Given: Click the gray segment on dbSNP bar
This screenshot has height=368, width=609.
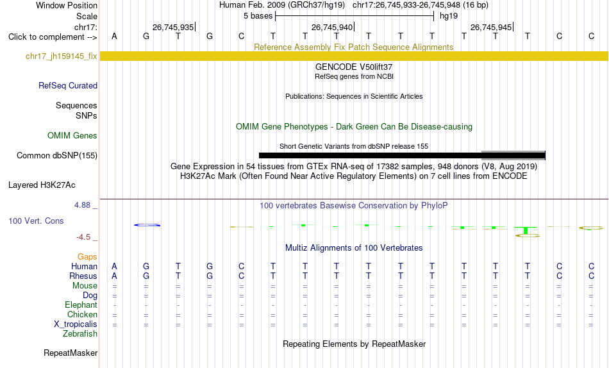Looking at the screenshot, I should coord(513,155).
